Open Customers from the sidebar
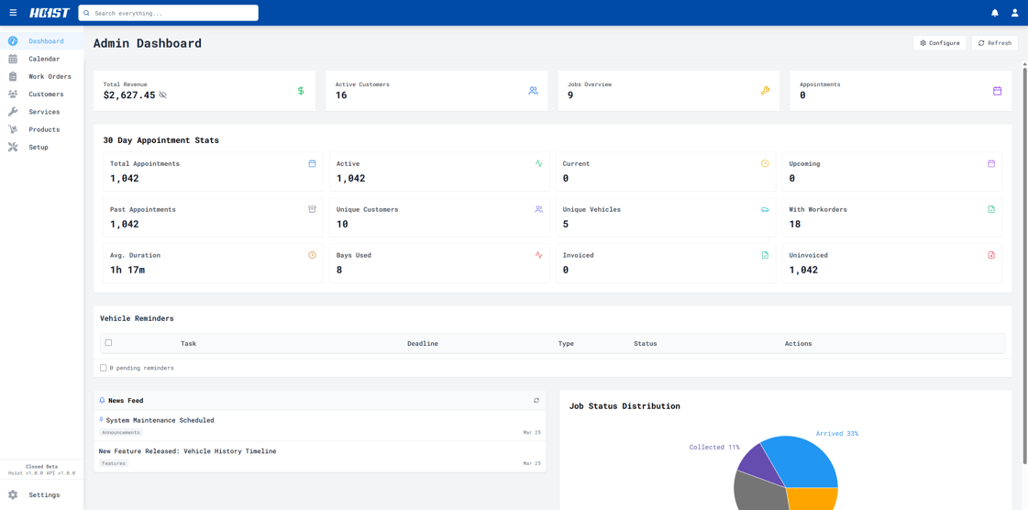Viewport: 1028px width, 510px height. [41, 94]
